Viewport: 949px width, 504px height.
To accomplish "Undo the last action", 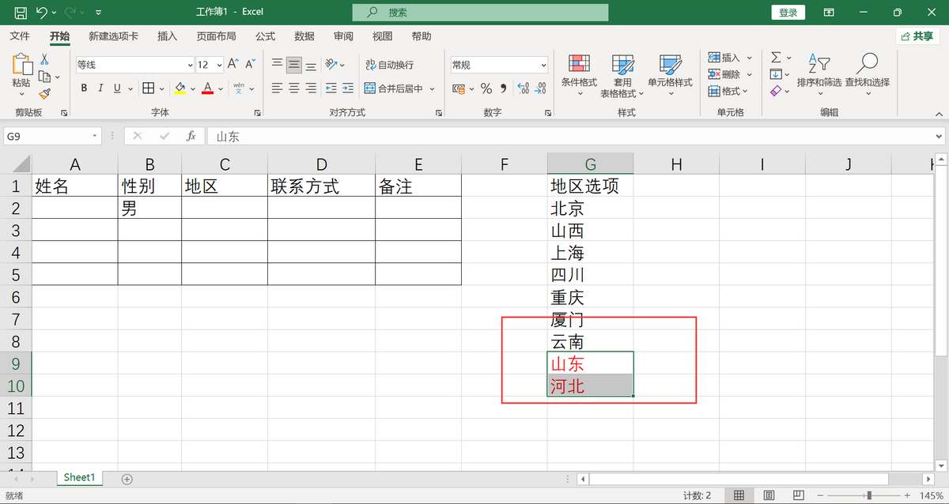I will 42,13.
